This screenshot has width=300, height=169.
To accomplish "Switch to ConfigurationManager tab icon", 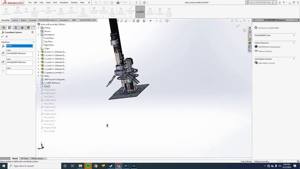I will tap(16, 28).
